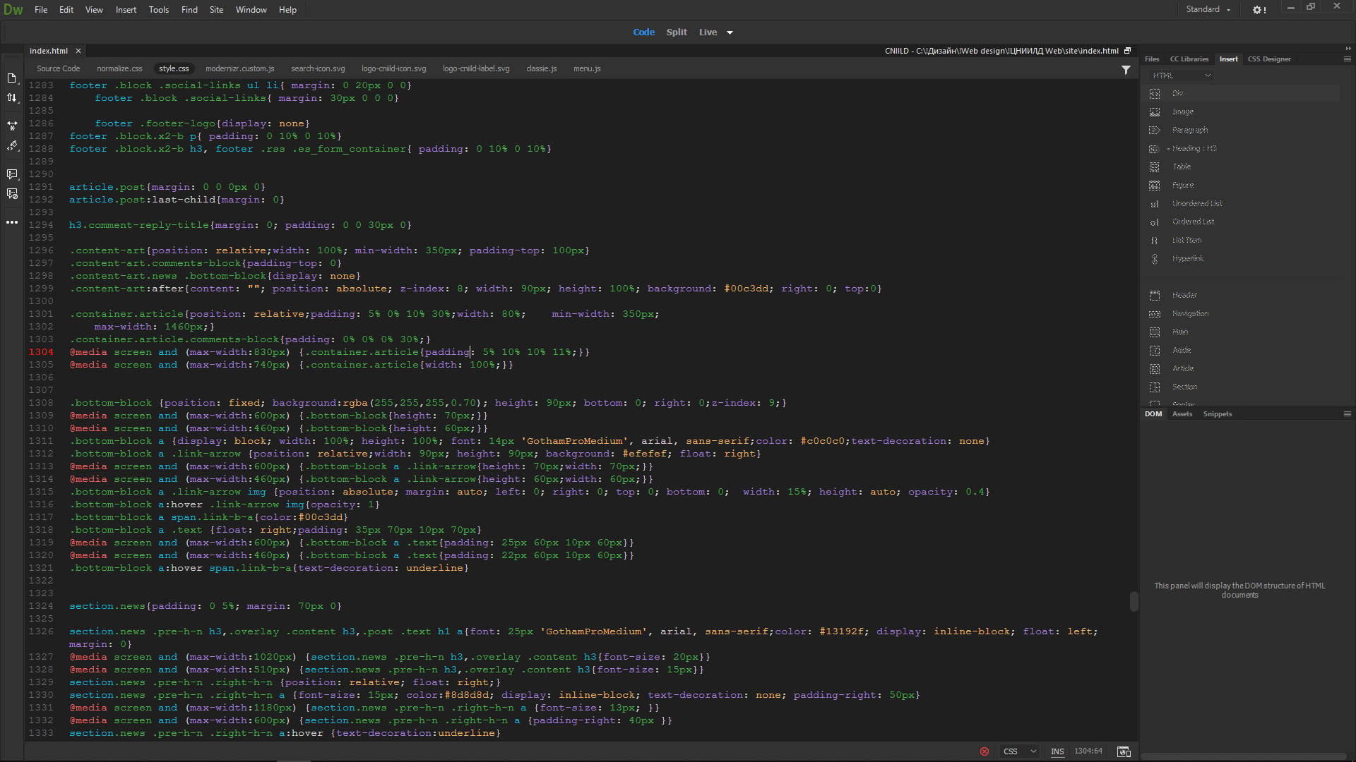This screenshot has height=762, width=1356.
Task: Insert an Ordered List
Action: click(1193, 222)
